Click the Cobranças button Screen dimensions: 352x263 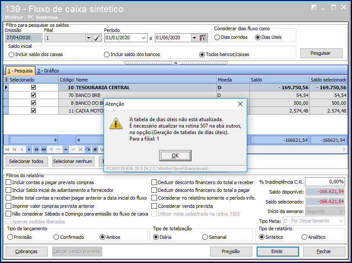[x=26, y=251]
